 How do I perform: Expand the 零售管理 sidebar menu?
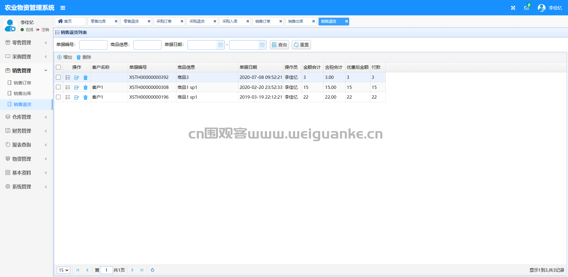(x=26, y=43)
